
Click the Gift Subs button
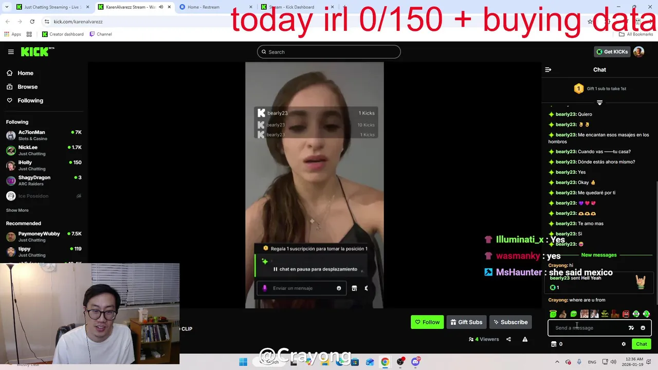point(466,322)
